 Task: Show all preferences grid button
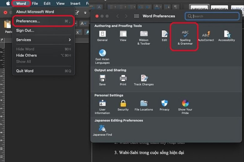point(137,16)
